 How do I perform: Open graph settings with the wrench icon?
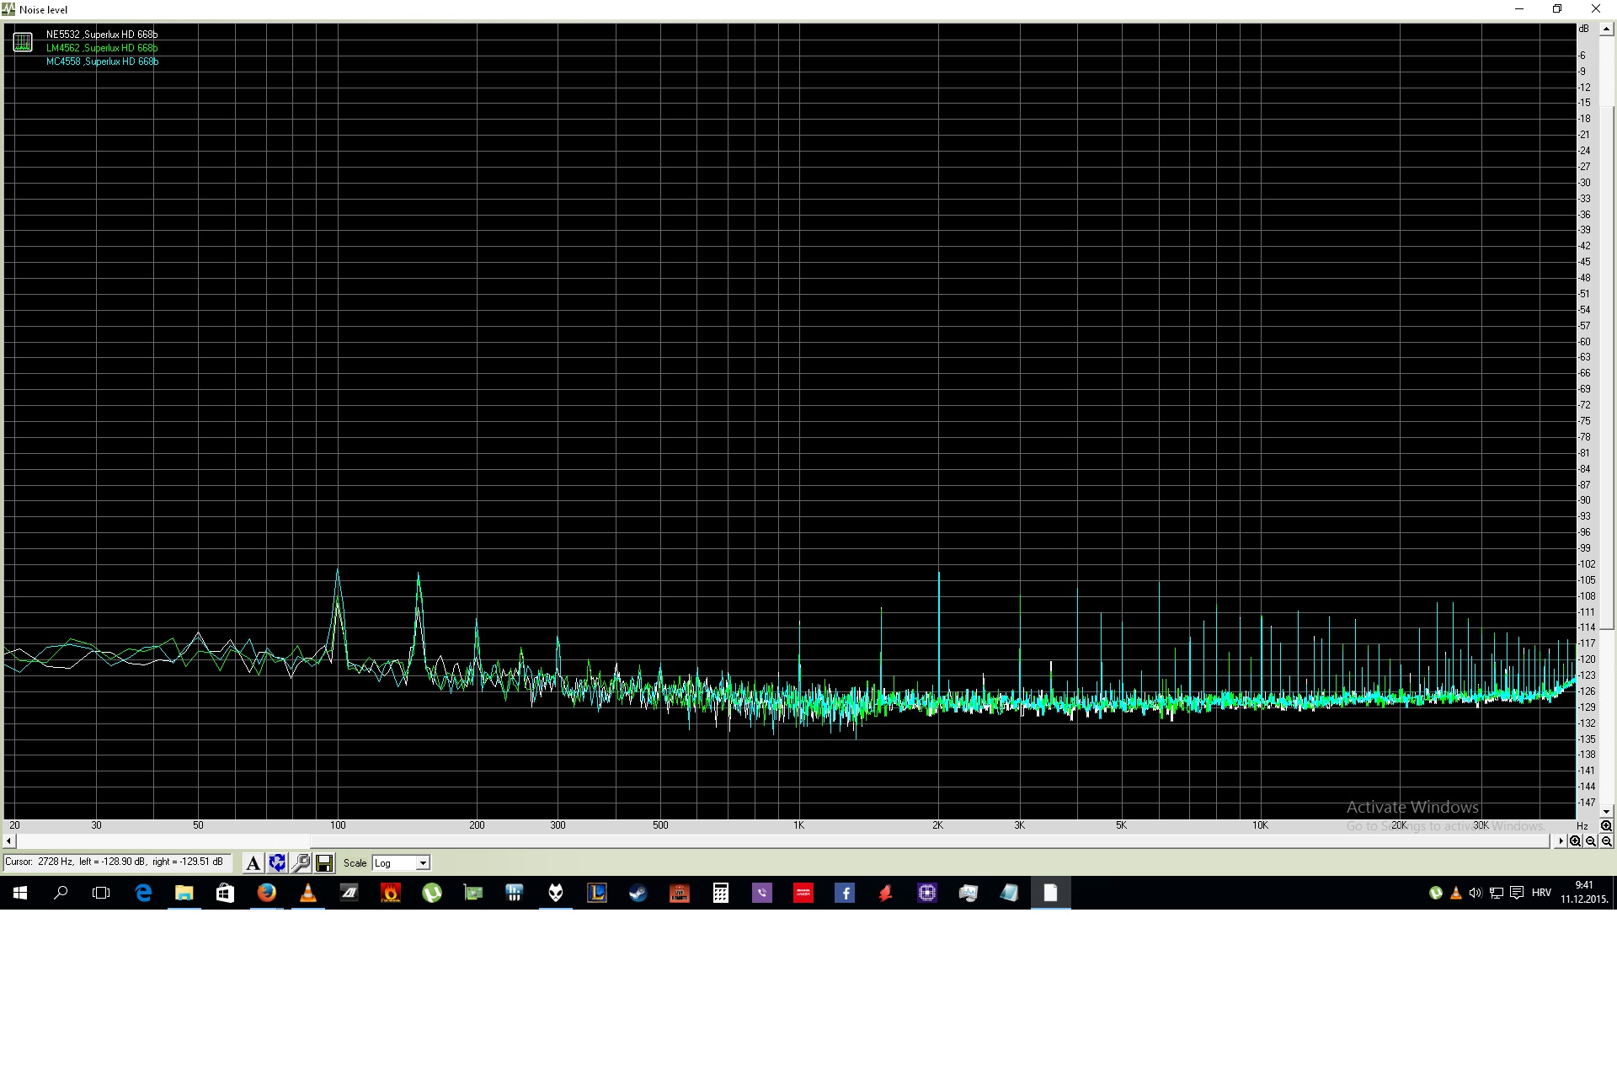(301, 862)
